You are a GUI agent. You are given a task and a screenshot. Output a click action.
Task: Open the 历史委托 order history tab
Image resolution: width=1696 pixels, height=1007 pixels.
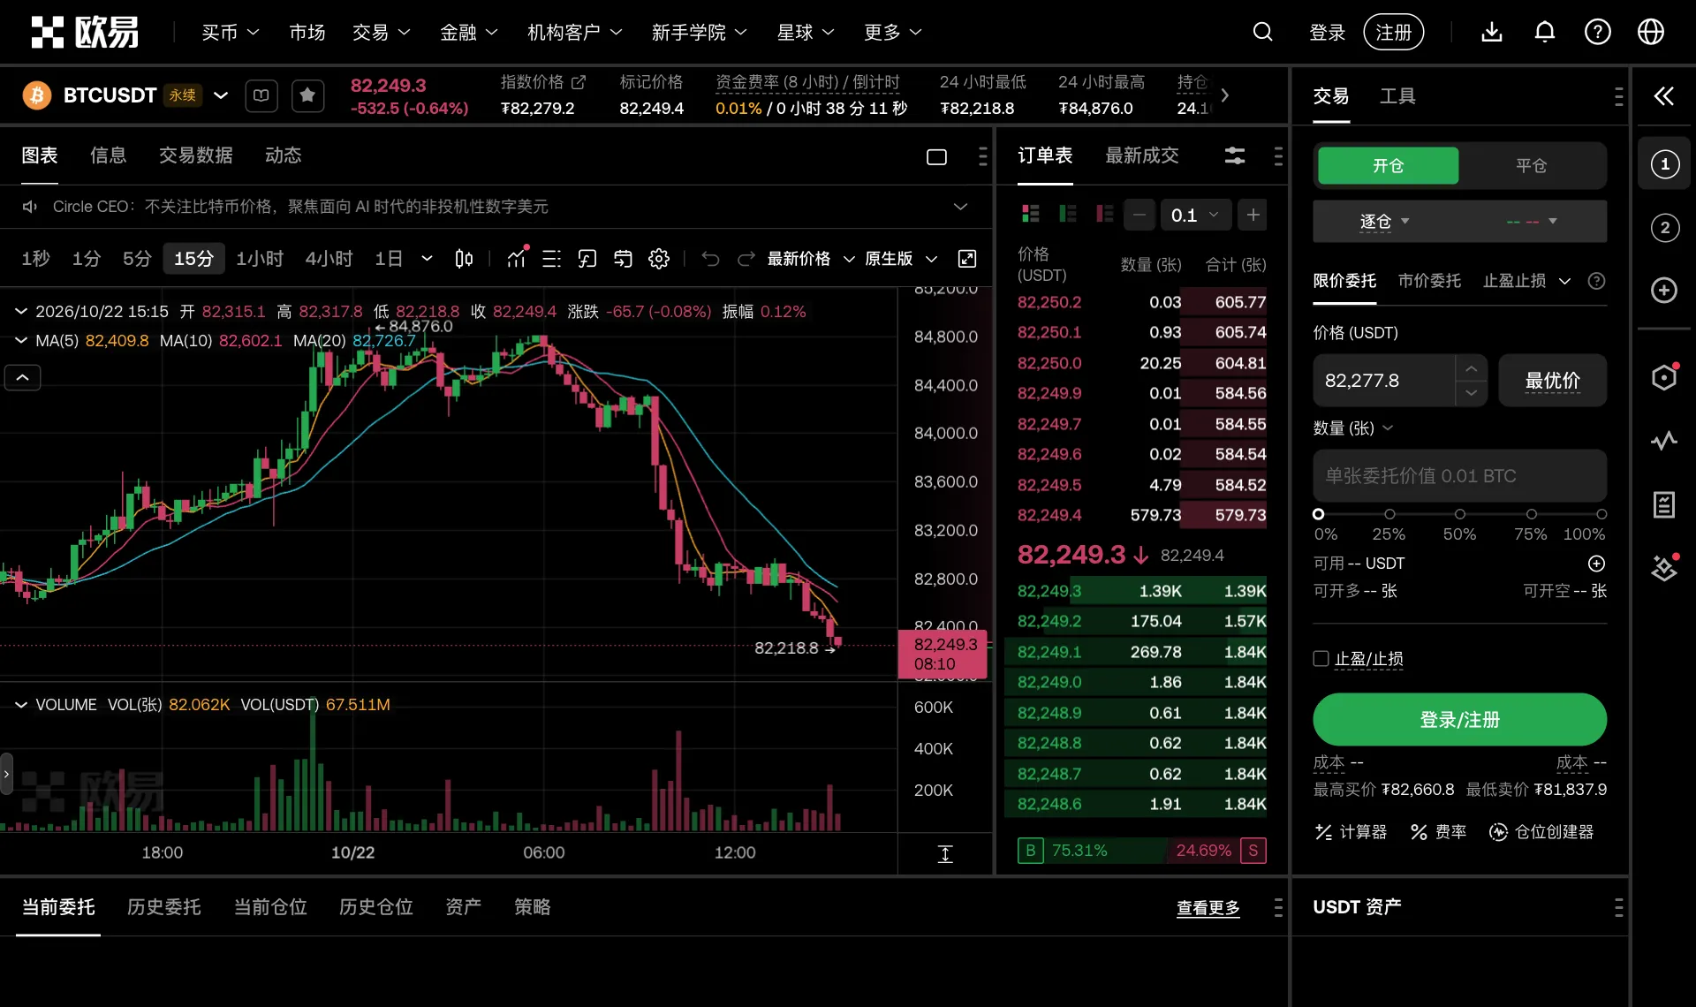[x=163, y=907]
